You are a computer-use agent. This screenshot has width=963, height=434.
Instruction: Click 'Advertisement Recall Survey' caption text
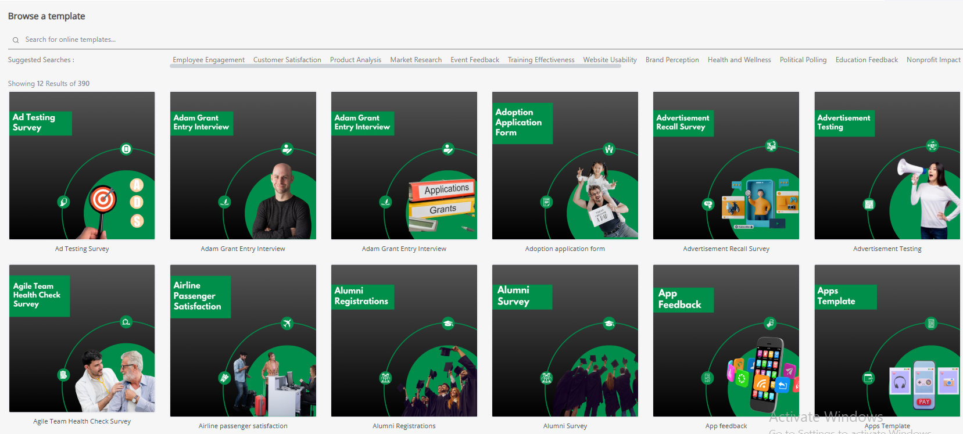726,249
